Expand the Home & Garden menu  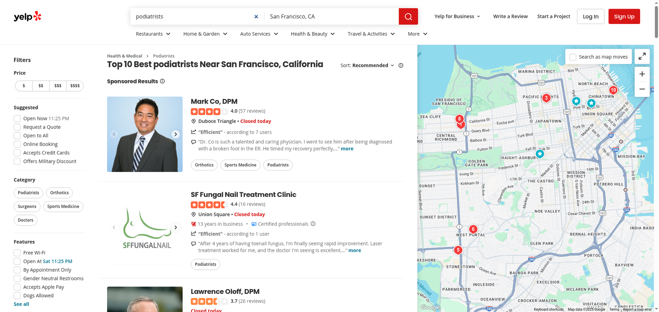click(205, 34)
